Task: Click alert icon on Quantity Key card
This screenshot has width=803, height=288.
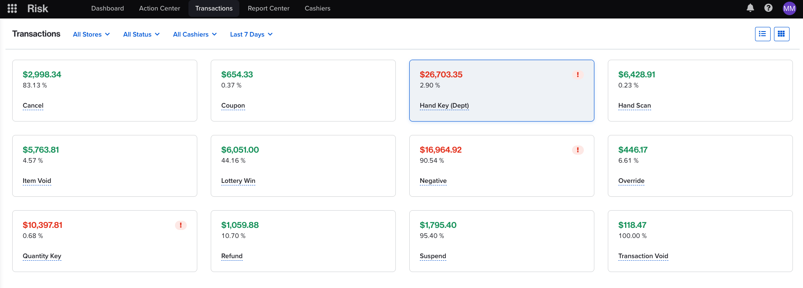Action: [x=180, y=225]
